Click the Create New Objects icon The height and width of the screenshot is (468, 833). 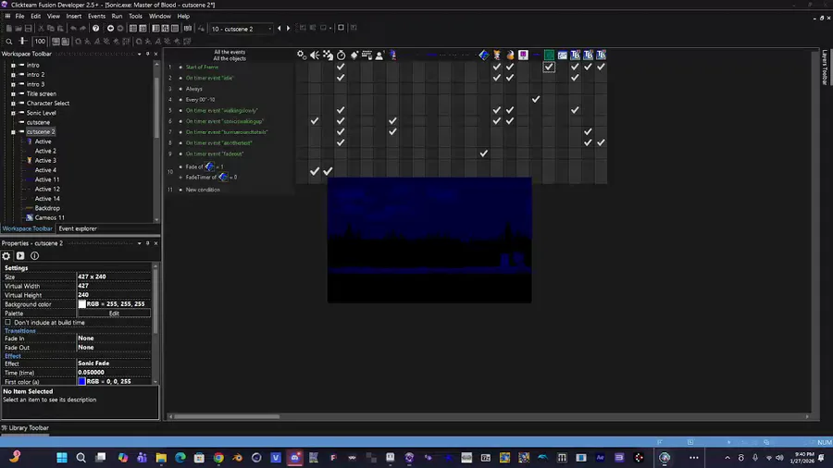coord(354,55)
